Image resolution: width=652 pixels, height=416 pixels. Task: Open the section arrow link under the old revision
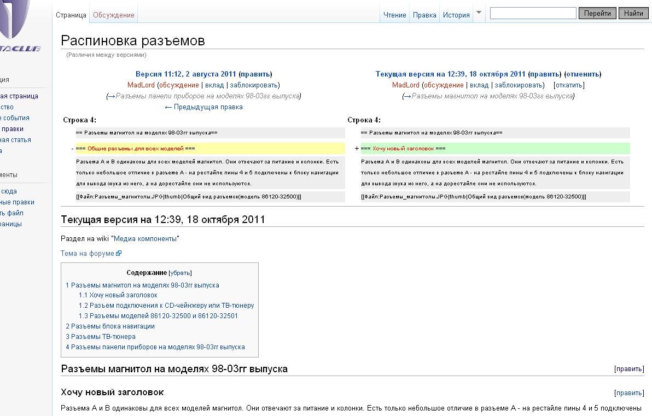[112, 96]
